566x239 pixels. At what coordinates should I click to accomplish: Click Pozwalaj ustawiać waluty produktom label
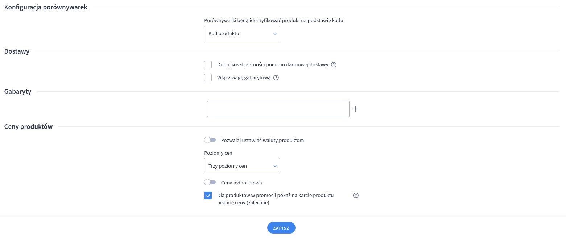263,140
